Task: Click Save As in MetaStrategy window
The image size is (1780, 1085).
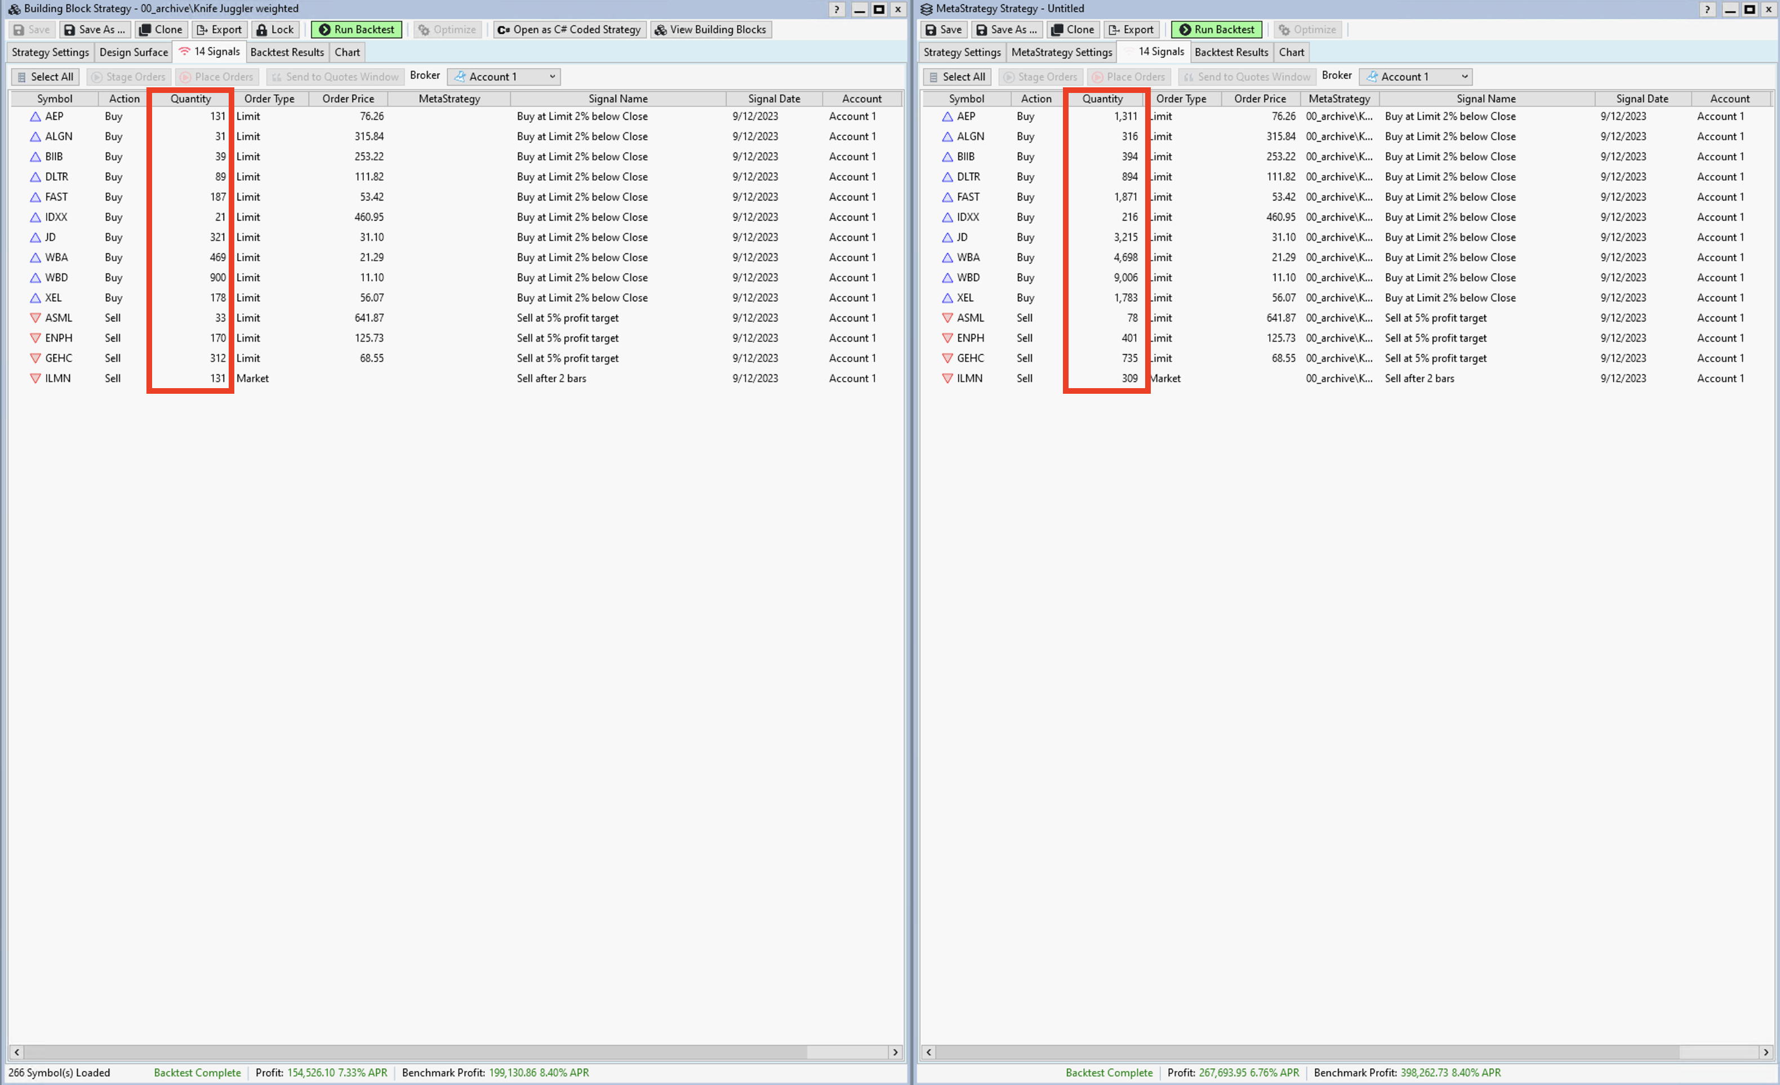Action: tap(1006, 30)
